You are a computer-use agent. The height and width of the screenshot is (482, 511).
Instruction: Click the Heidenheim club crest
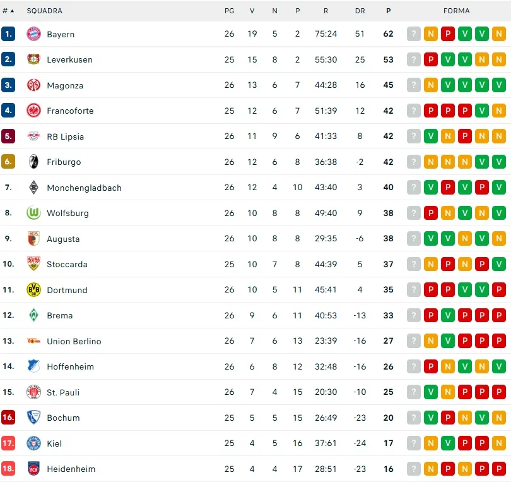tap(33, 469)
